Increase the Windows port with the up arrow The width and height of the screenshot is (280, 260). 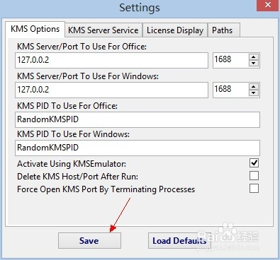(254, 87)
